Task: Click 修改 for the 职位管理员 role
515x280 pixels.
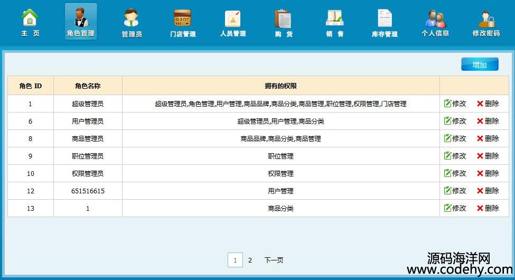Action: coord(455,156)
